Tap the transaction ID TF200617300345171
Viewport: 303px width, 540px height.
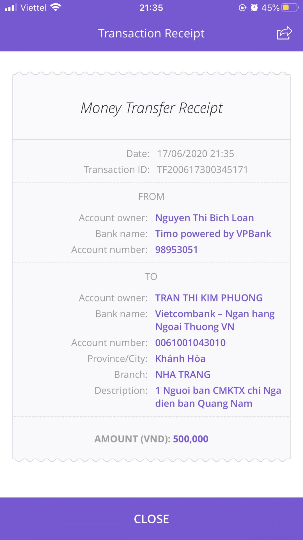(x=202, y=170)
